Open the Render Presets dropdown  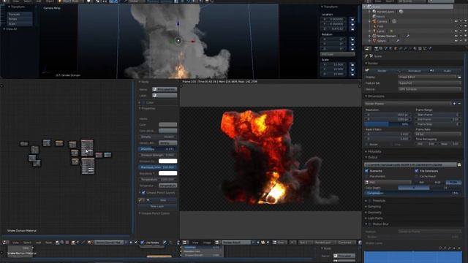408,104
